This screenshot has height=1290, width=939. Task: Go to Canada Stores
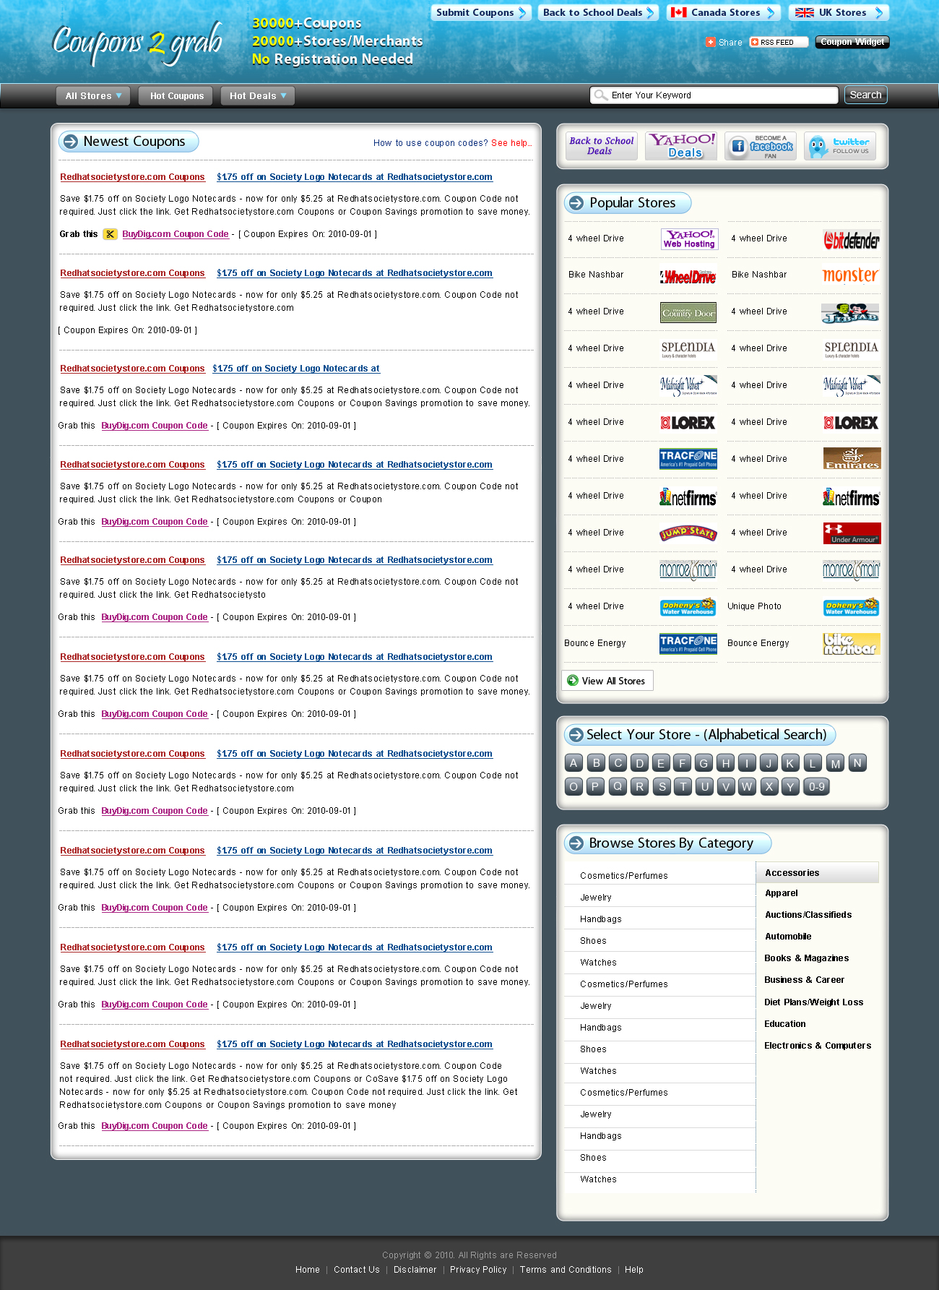point(724,13)
